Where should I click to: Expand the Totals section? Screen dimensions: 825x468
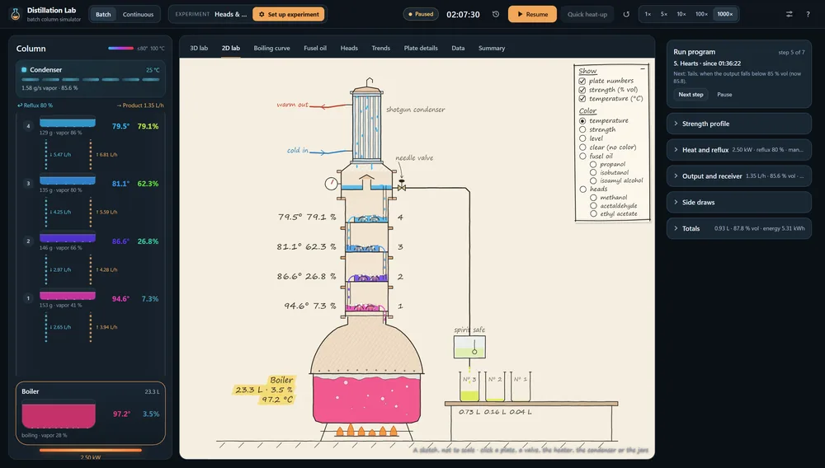(x=738, y=228)
